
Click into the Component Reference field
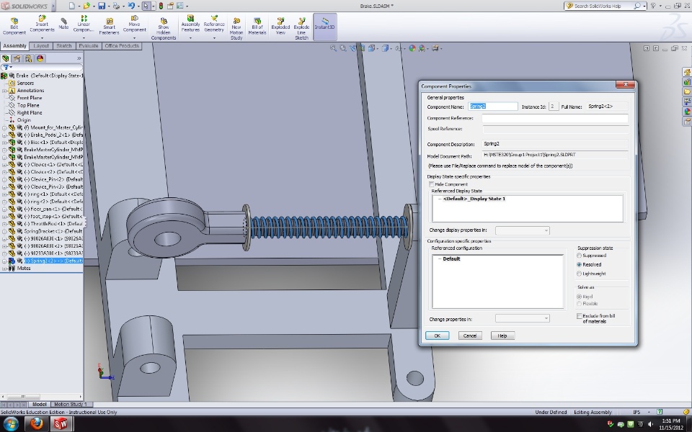(554, 118)
